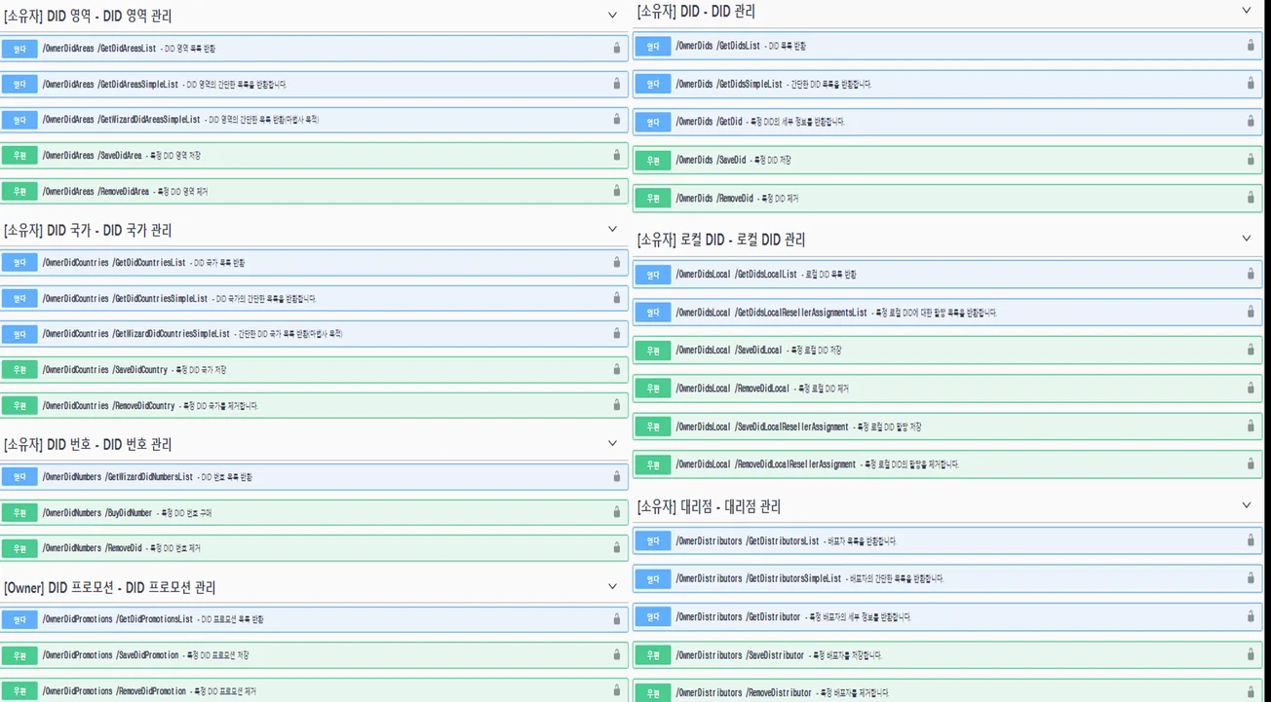Click the [Owner] DID 프로모션 section heading
The height and width of the screenshot is (702, 1271).
pos(109,588)
